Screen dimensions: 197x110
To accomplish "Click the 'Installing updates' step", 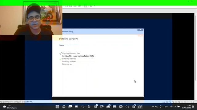I will point(69,61).
